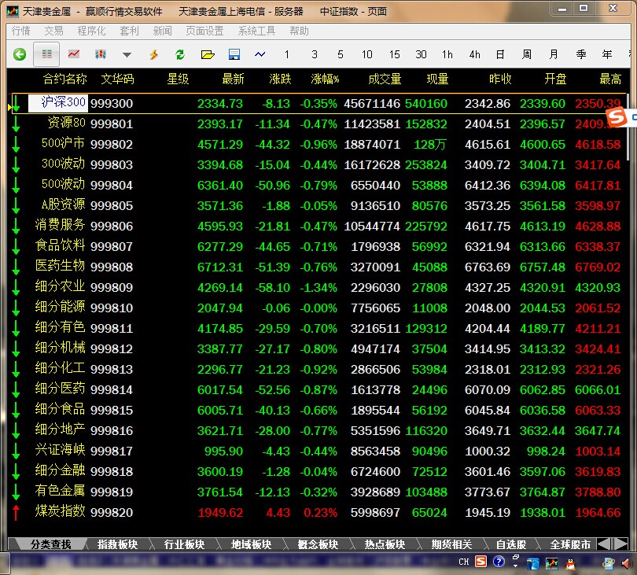Click the blue save disk icon

pyautogui.click(x=234, y=54)
